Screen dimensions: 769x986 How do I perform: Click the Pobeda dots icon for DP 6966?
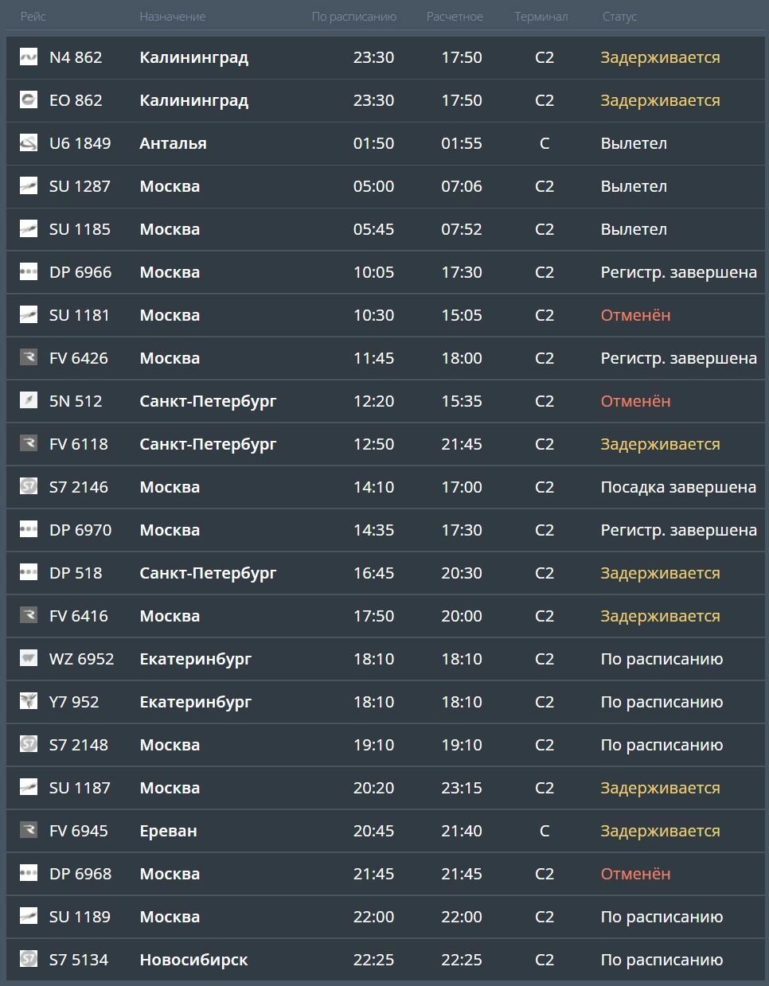pos(29,272)
